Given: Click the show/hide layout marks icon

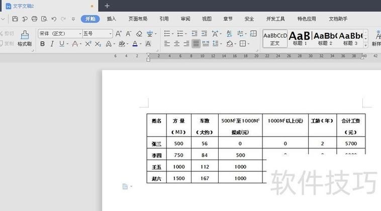Looking at the screenshot, I should [253, 34].
